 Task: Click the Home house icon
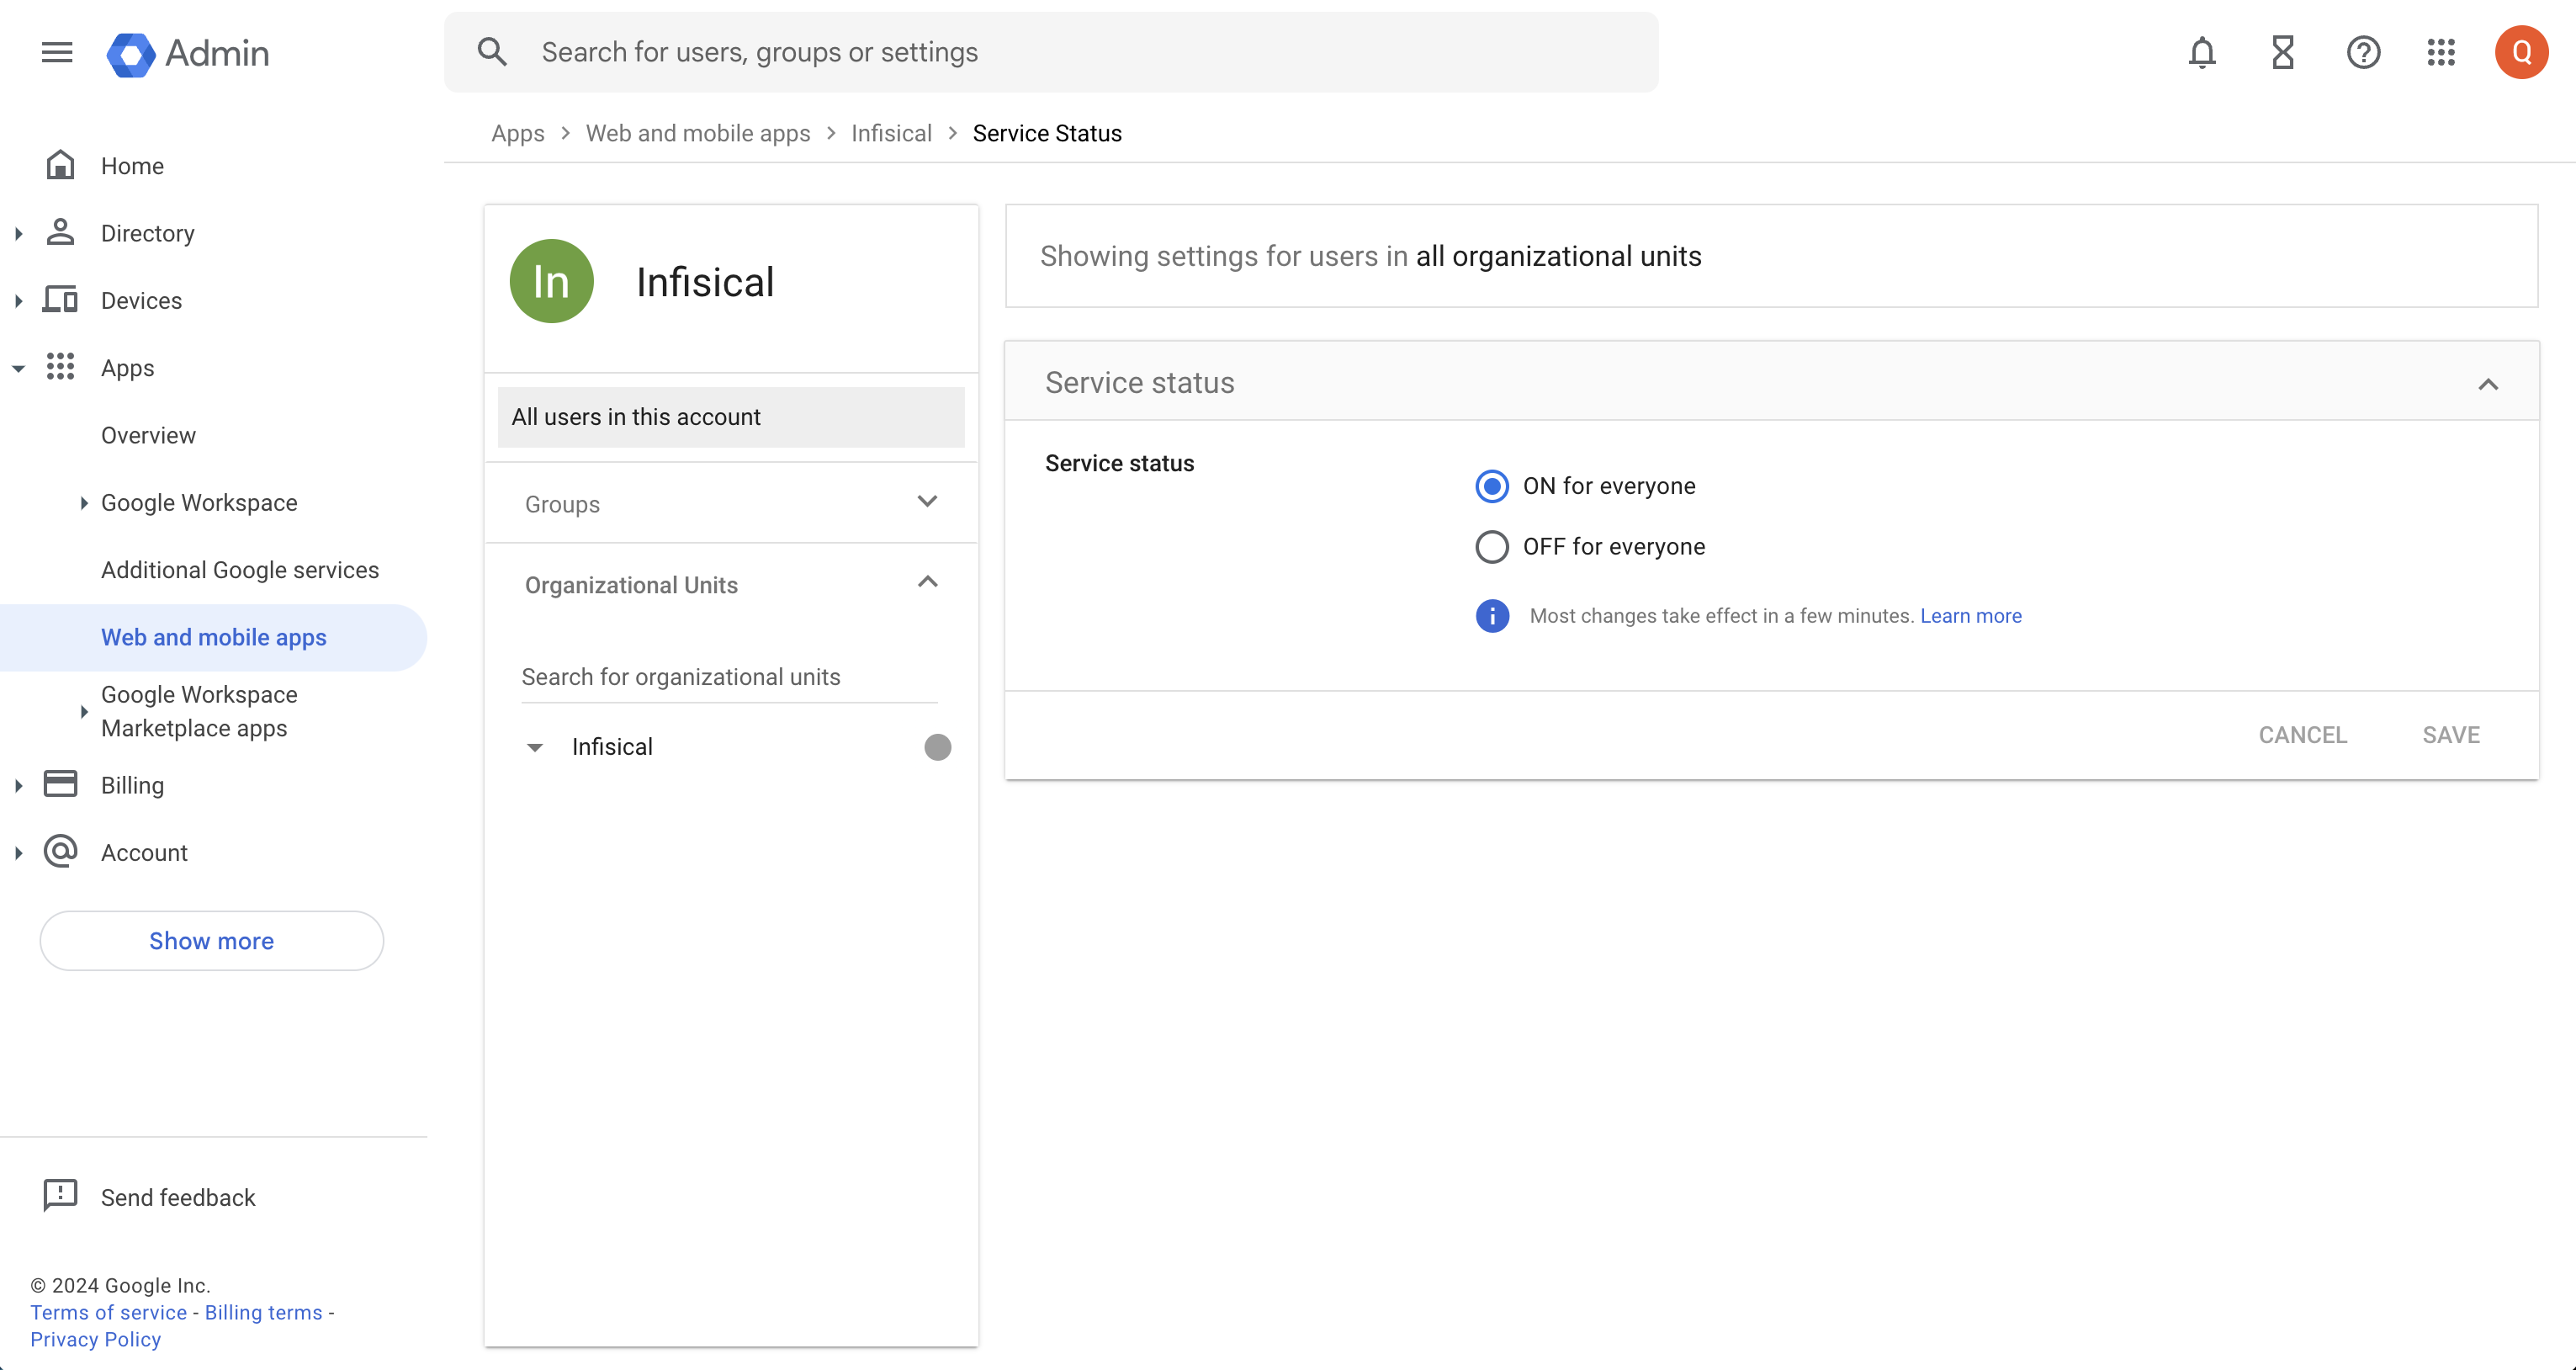click(x=60, y=165)
